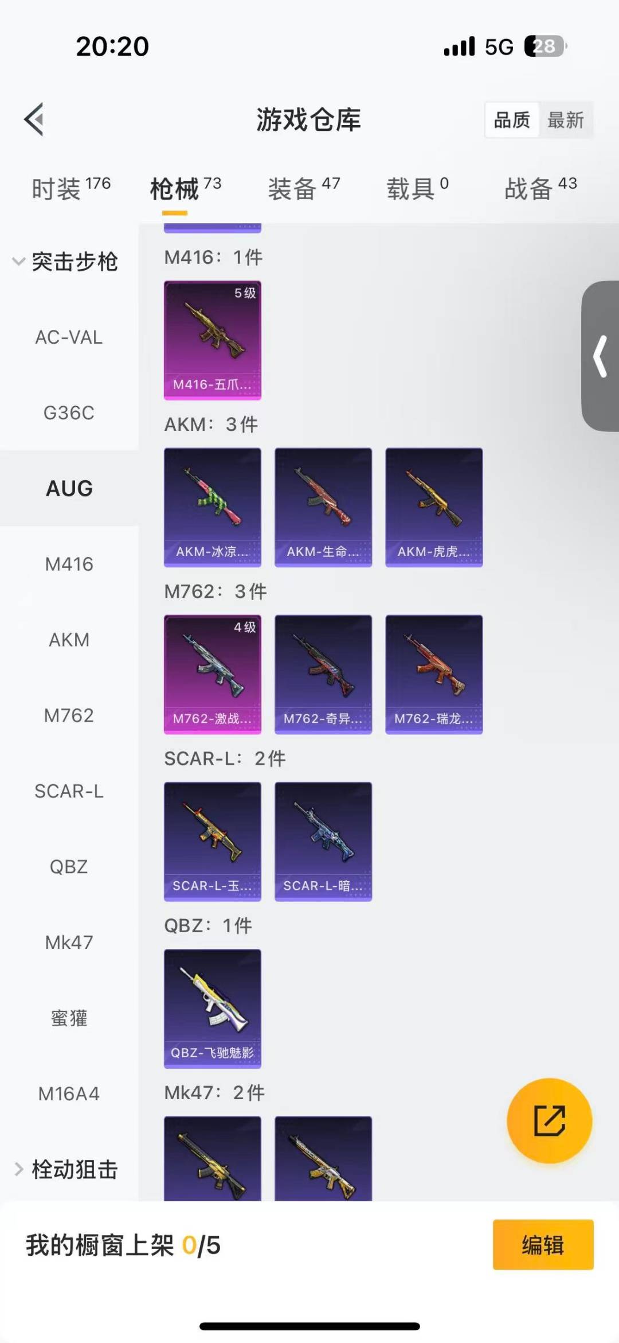
Task: Choose M762 in the weapon list
Action: [x=69, y=715]
